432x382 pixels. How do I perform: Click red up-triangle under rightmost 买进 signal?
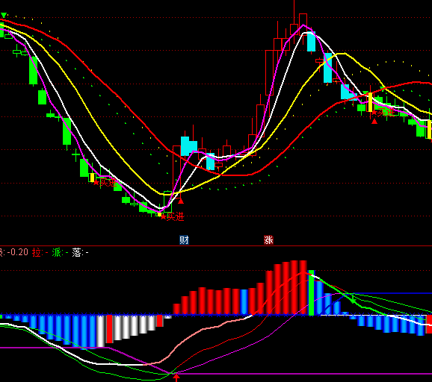pyautogui.click(x=374, y=121)
